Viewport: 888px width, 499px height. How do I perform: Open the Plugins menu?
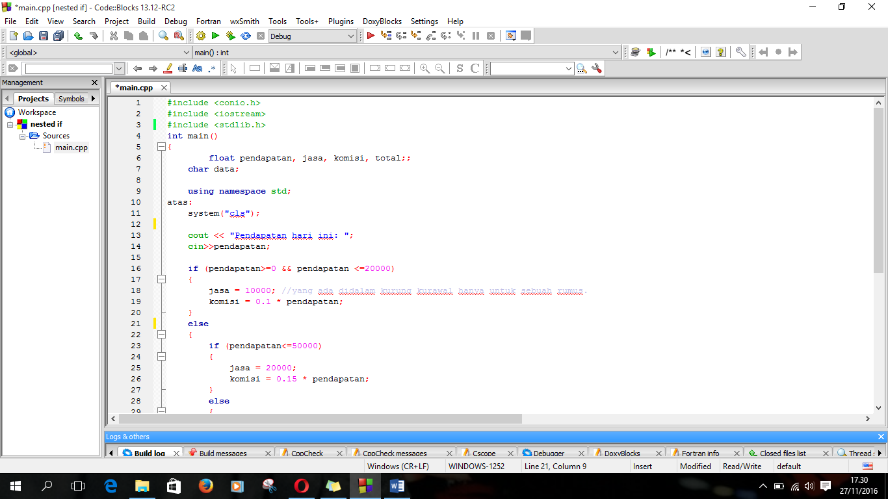pyautogui.click(x=341, y=21)
